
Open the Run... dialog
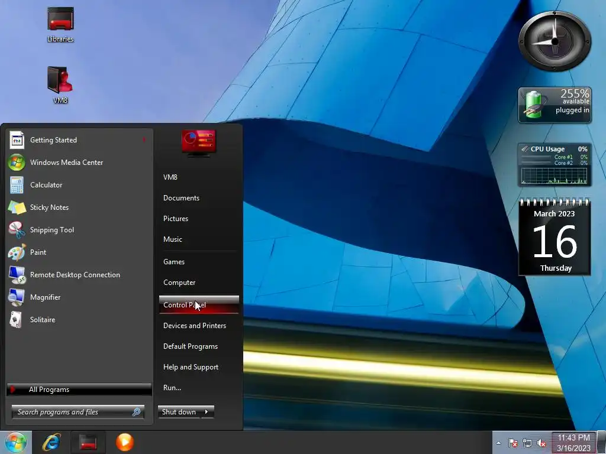click(x=172, y=388)
